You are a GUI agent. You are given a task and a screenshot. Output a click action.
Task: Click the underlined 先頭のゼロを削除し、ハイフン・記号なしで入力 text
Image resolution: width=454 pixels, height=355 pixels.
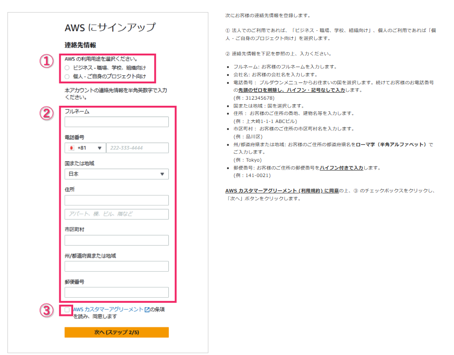292,90
